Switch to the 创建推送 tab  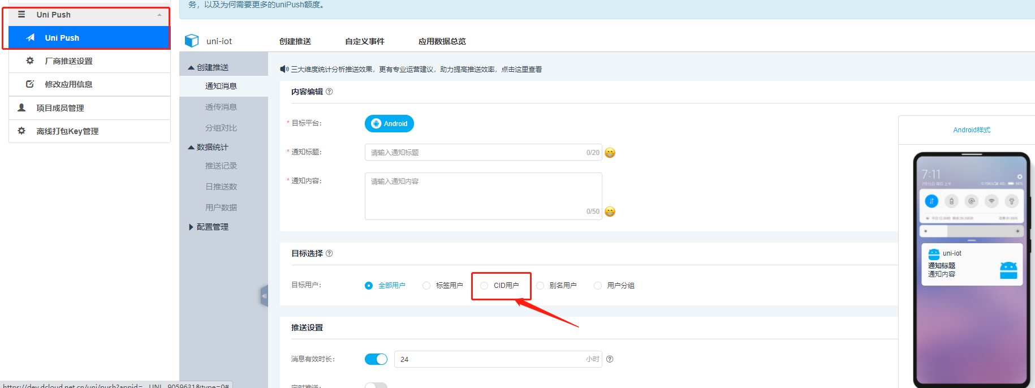295,41
